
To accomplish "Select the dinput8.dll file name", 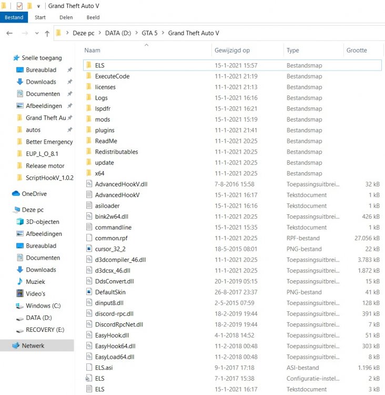I will click(x=109, y=303).
